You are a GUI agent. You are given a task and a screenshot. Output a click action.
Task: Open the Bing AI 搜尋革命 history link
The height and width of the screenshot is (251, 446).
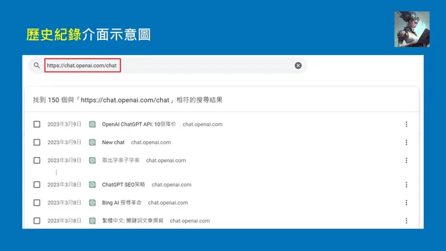click(122, 203)
